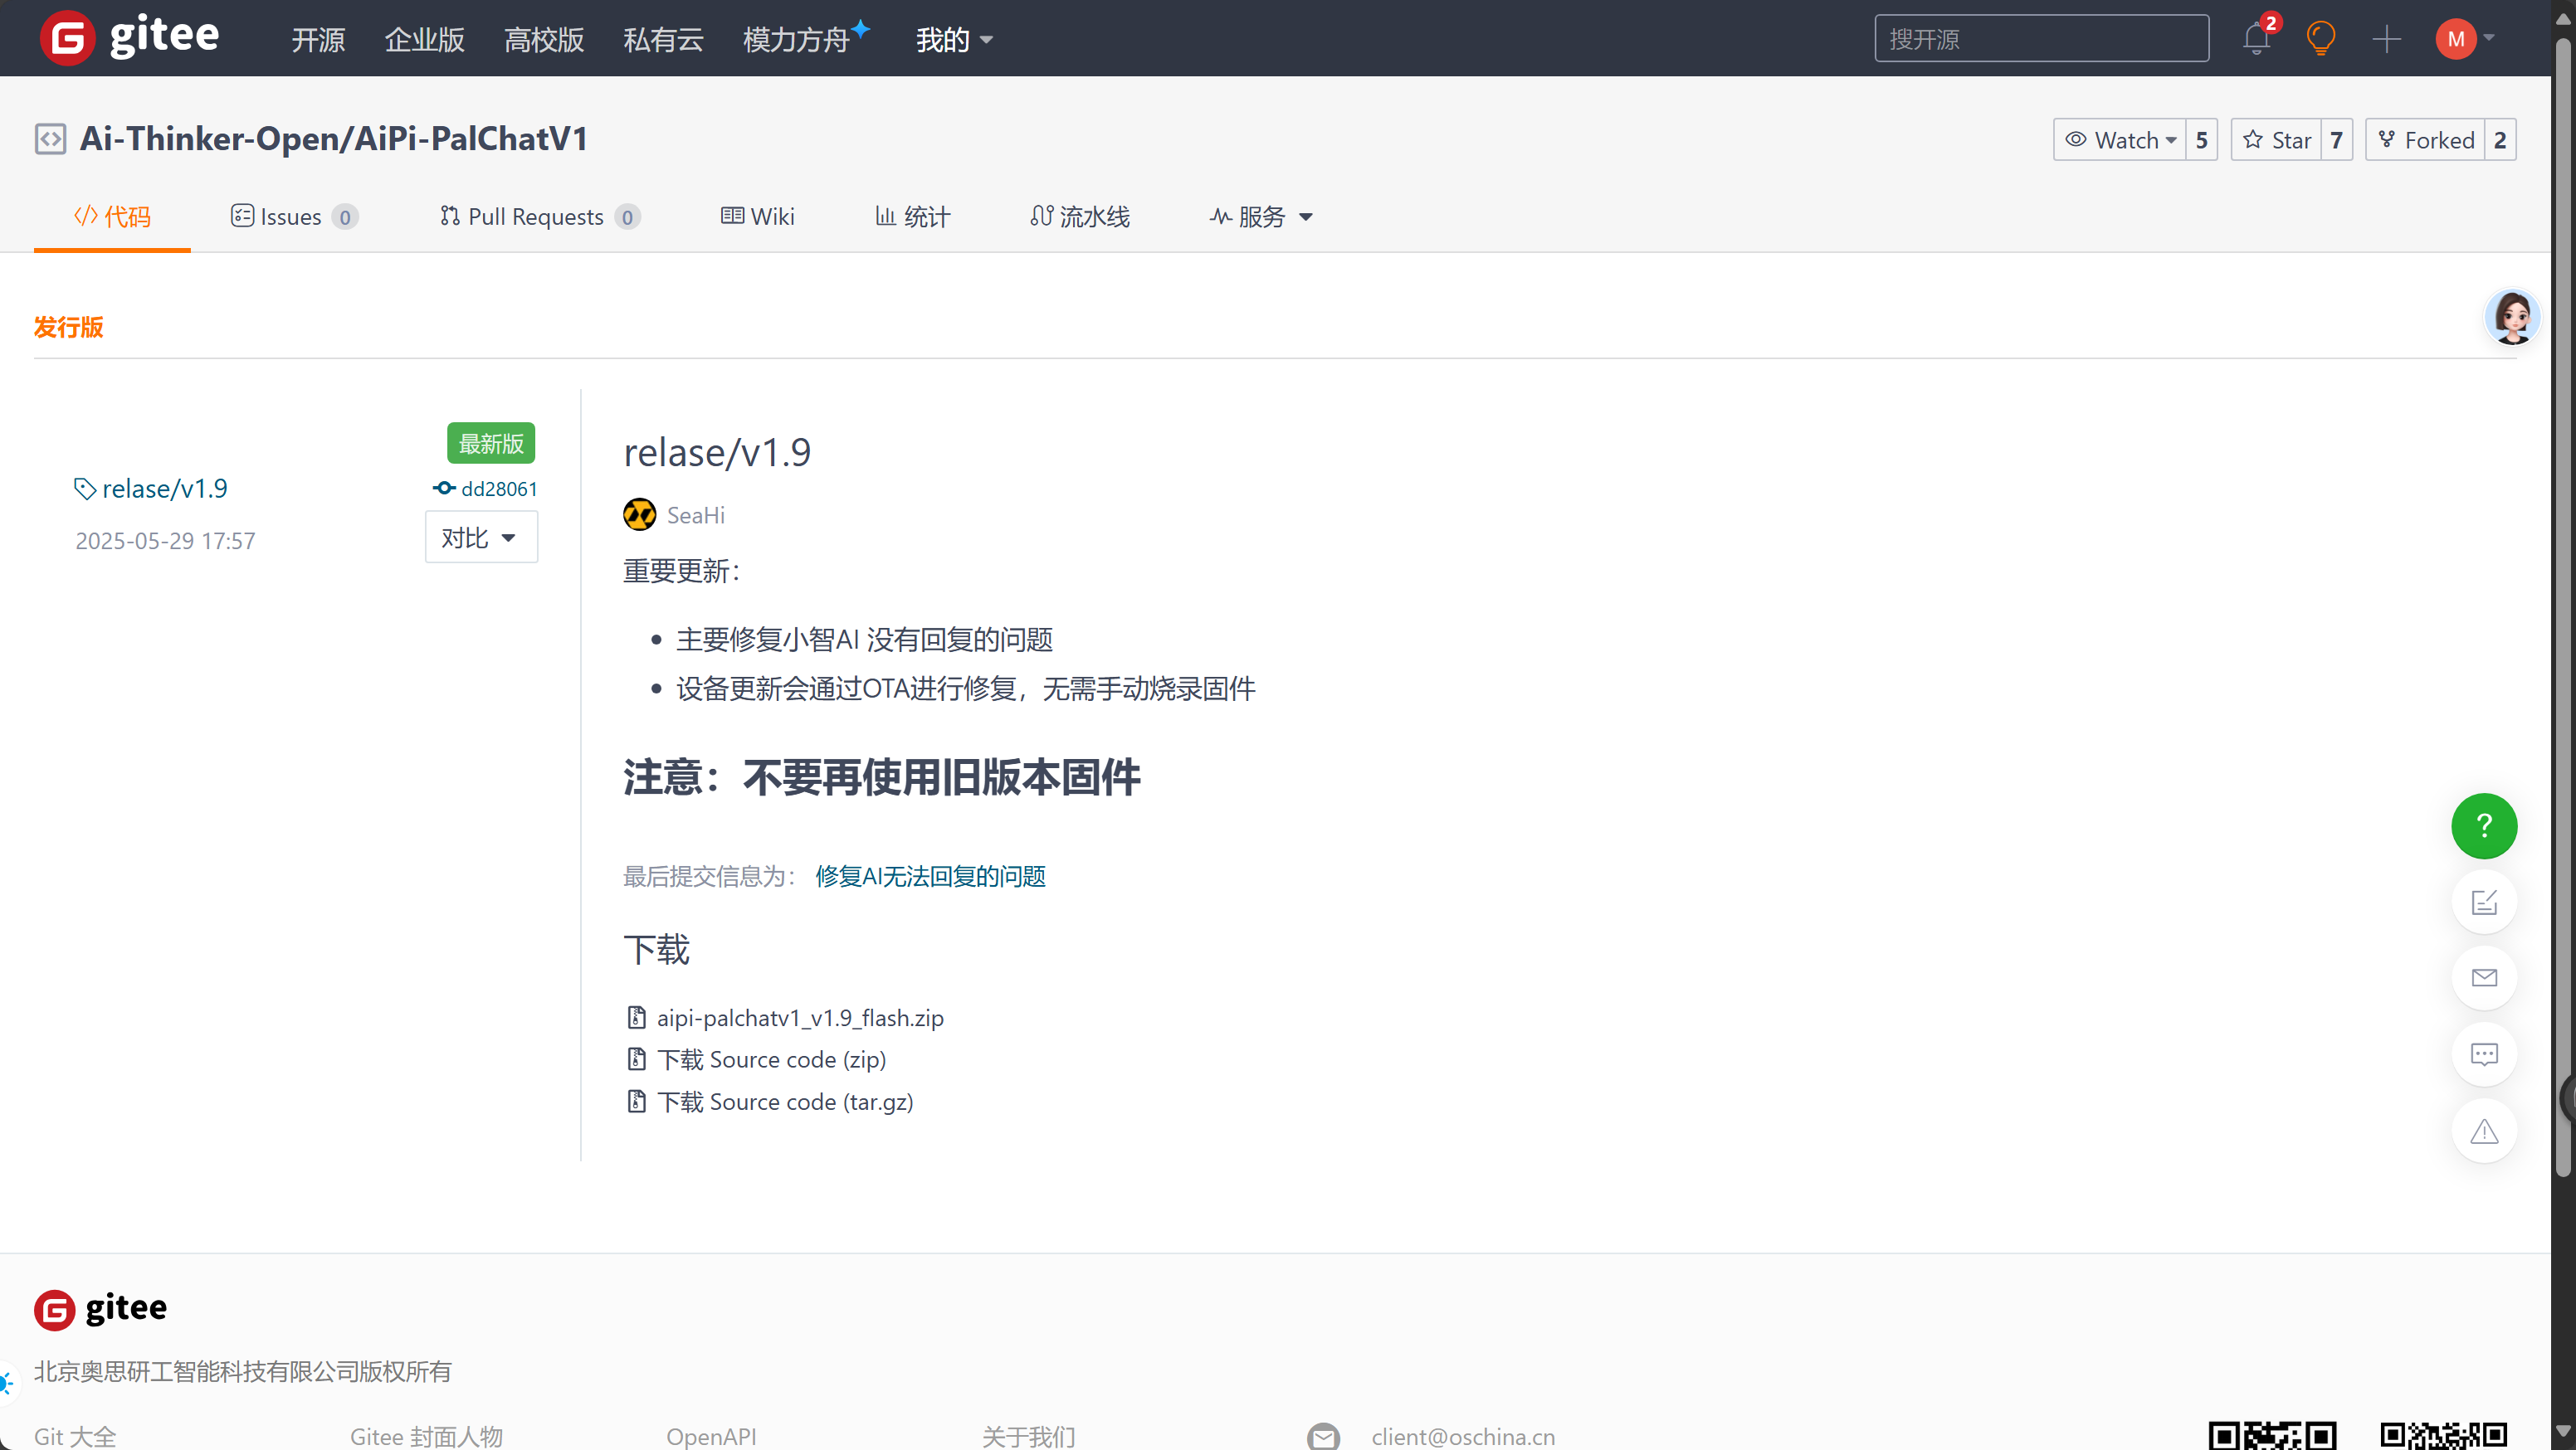Click the SeaHi author avatar
This screenshot has width=2576, height=1450.
[x=639, y=514]
